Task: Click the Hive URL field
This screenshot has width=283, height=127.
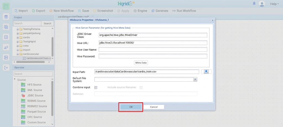Action: pyautogui.click(x=153, y=43)
